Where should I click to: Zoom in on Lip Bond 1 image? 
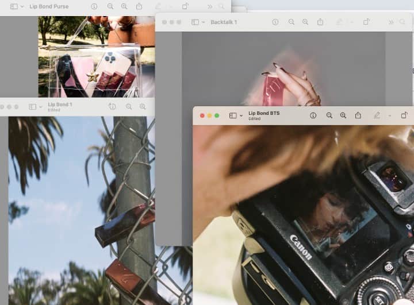click(143, 107)
